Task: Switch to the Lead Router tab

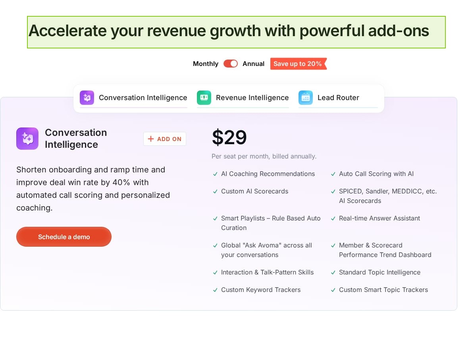Action: point(338,98)
